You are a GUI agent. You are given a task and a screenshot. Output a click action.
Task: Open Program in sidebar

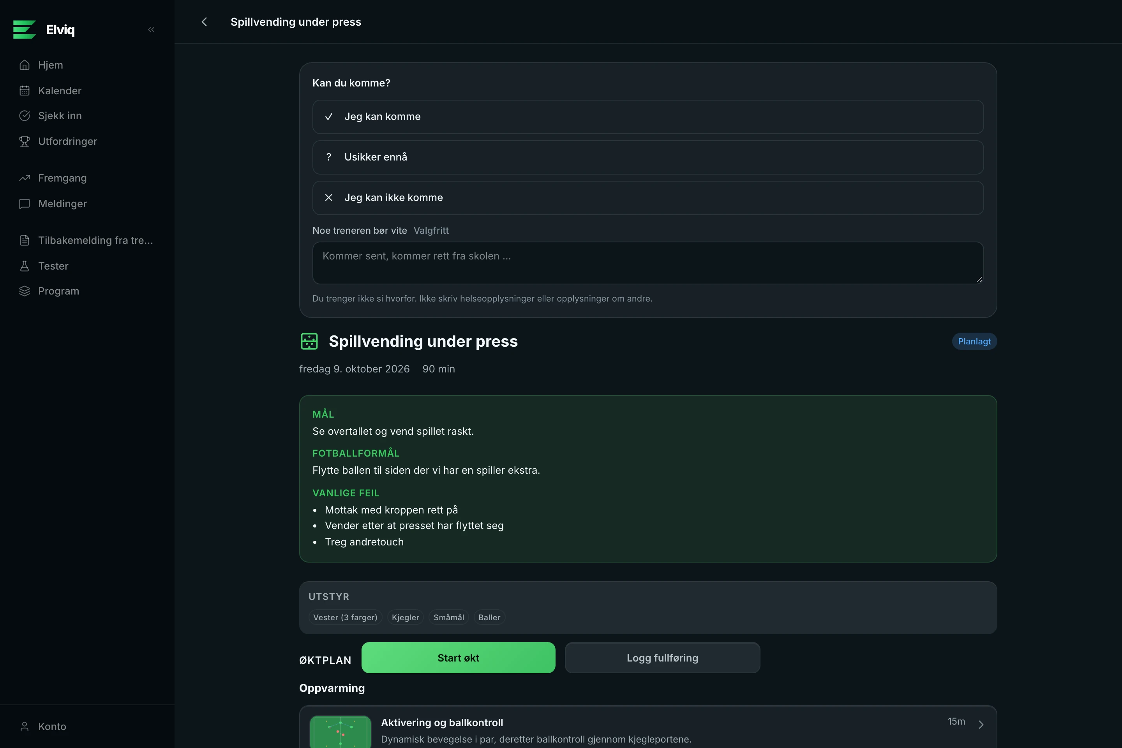87,291
